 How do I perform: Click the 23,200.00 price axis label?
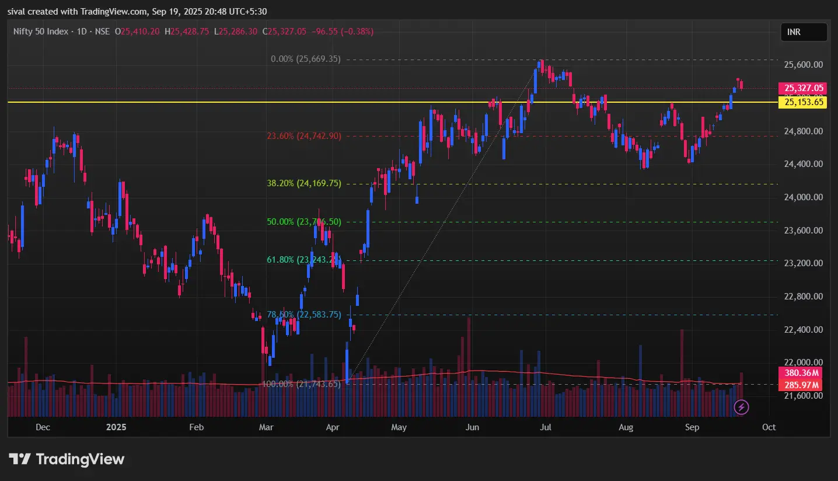pyautogui.click(x=804, y=263)
